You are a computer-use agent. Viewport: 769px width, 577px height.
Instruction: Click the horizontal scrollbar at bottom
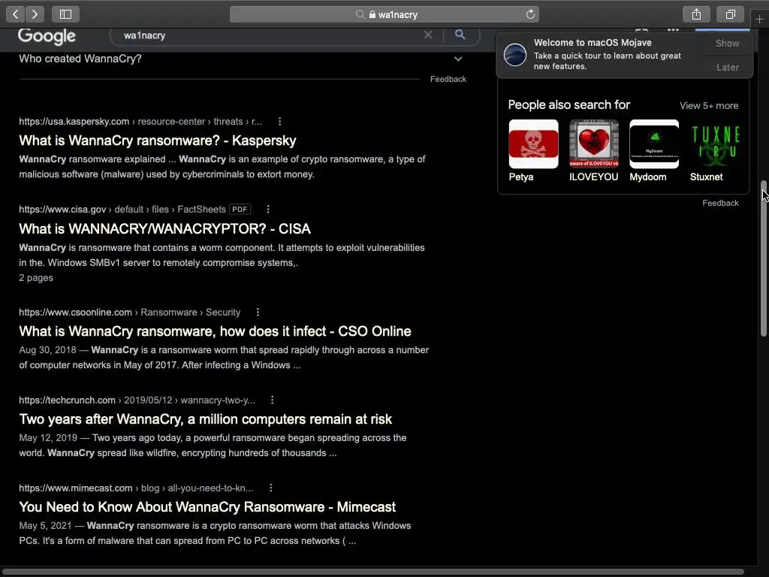372,572
